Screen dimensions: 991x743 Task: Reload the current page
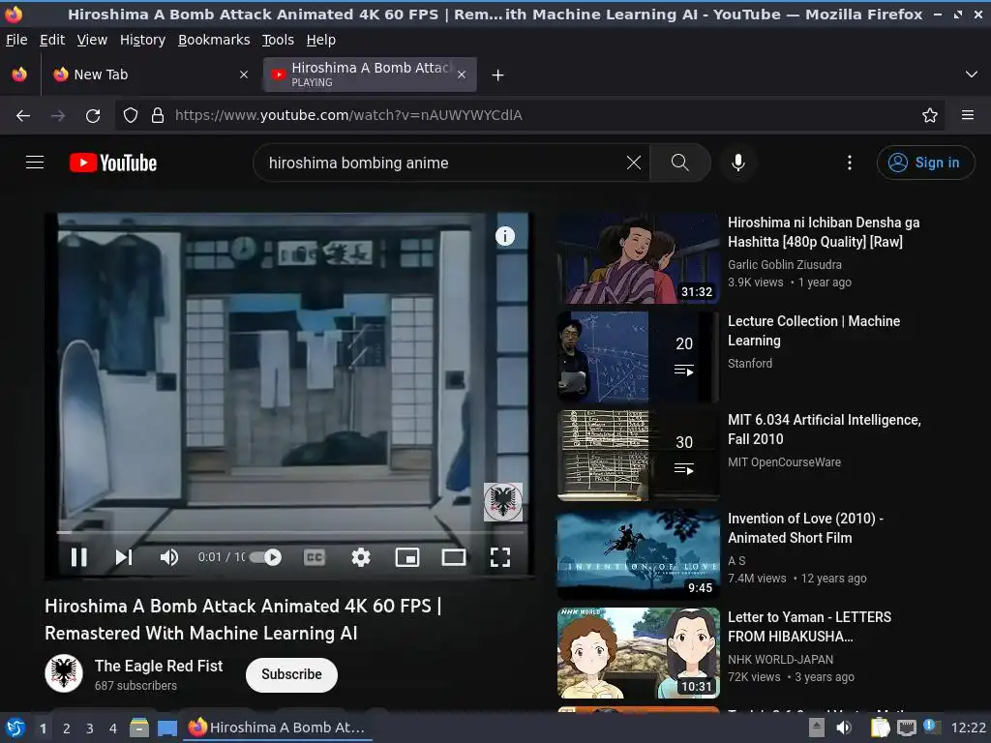pos(93,116)
